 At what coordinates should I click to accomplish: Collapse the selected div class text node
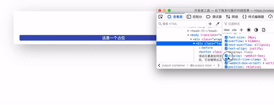pyautogui.click(x=194, y=44)
